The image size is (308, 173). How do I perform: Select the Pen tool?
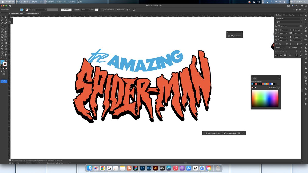[x=2, y=23]
